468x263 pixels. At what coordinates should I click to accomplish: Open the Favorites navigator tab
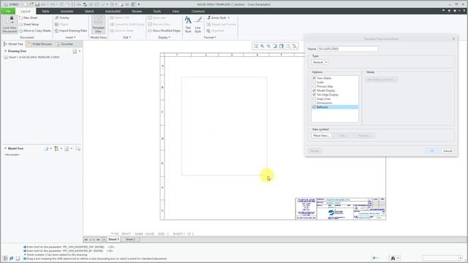coord(65,44)
